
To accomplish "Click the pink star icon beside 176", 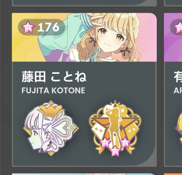I will 28,27.
